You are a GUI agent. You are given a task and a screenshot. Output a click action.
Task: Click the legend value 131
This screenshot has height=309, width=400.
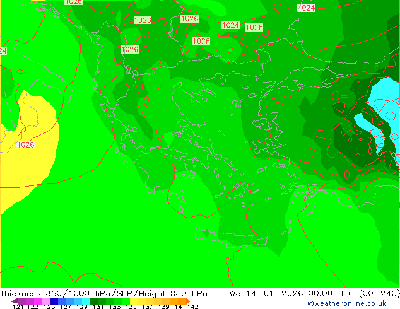pyautogui.click(x=98, y=306)
